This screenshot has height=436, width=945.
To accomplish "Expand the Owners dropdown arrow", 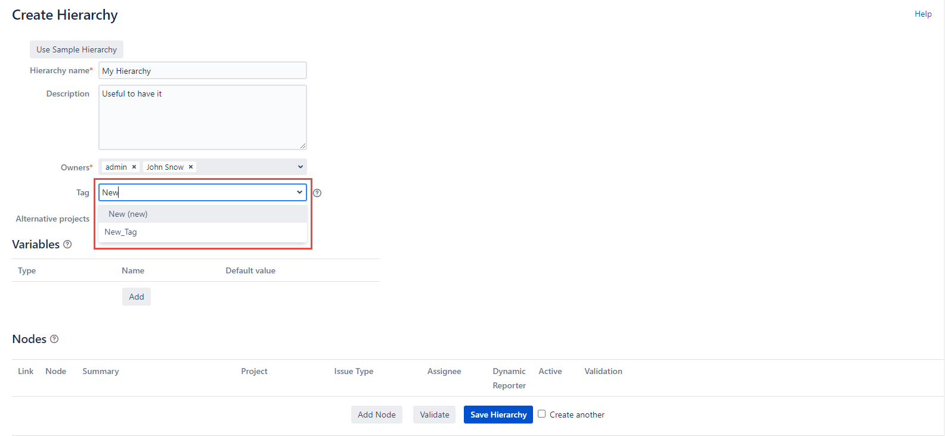I will (300, 167).
